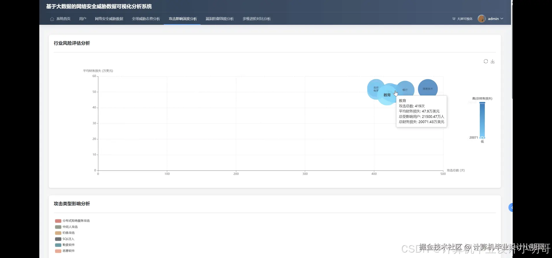Click the 信息技术 bubble in the chart
This screenshot has width=552, height=258.
[x=428, y=89]
